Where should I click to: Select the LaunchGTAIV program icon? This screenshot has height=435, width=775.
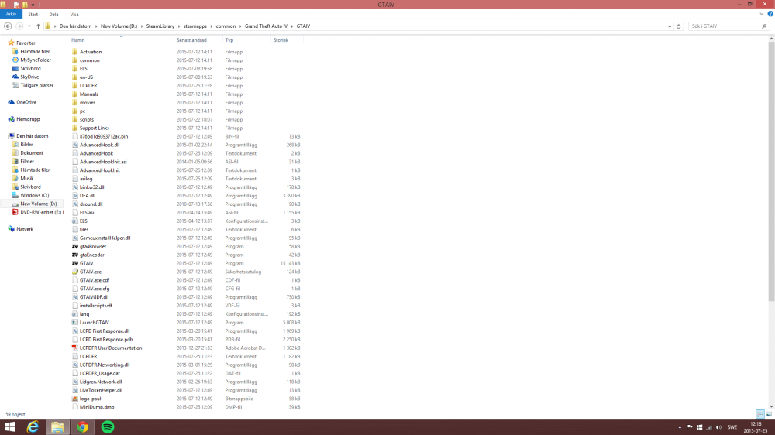pos(75,323)
